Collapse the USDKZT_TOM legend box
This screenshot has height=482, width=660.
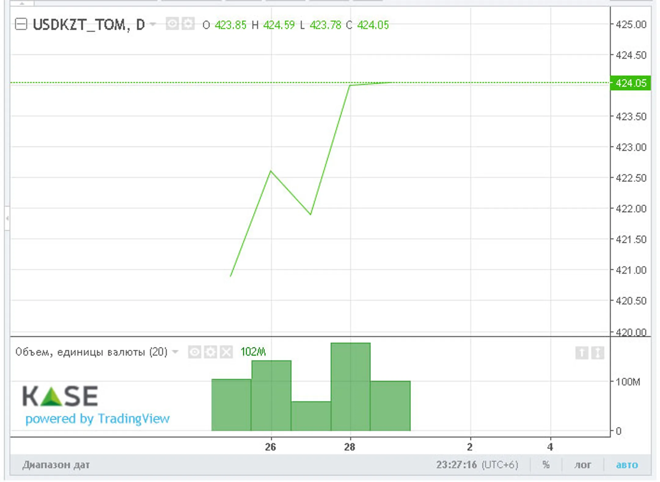21,24
